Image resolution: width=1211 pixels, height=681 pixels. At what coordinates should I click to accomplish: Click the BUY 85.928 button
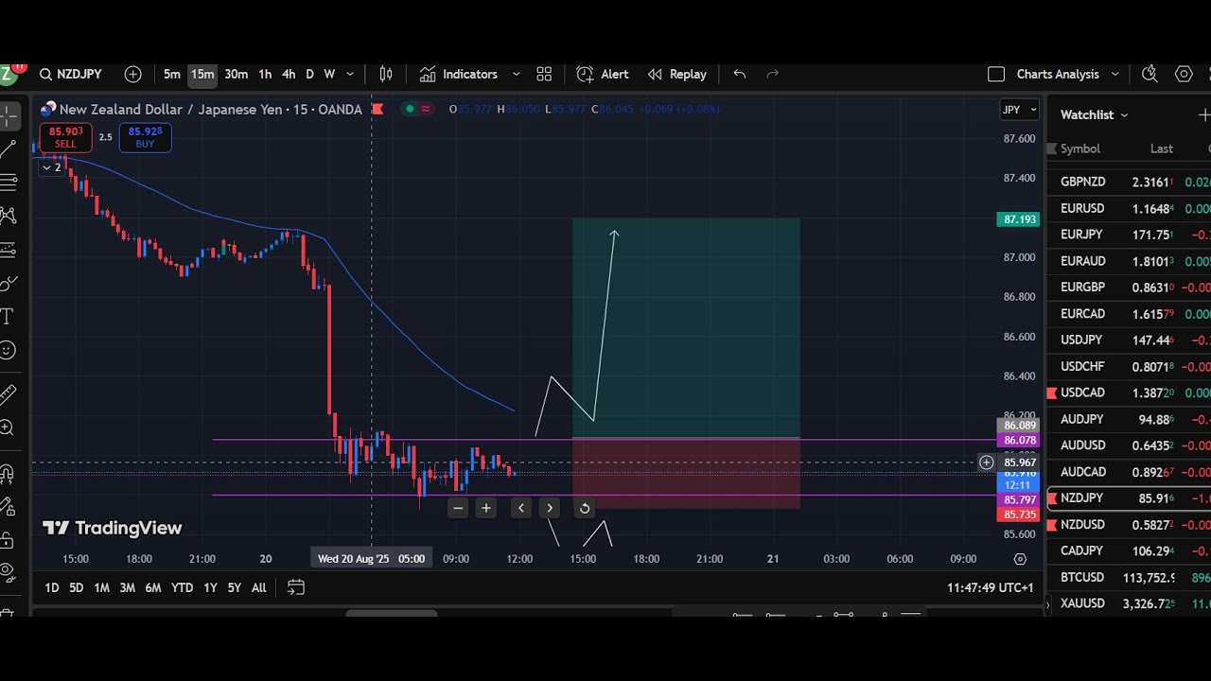point(145,137)
